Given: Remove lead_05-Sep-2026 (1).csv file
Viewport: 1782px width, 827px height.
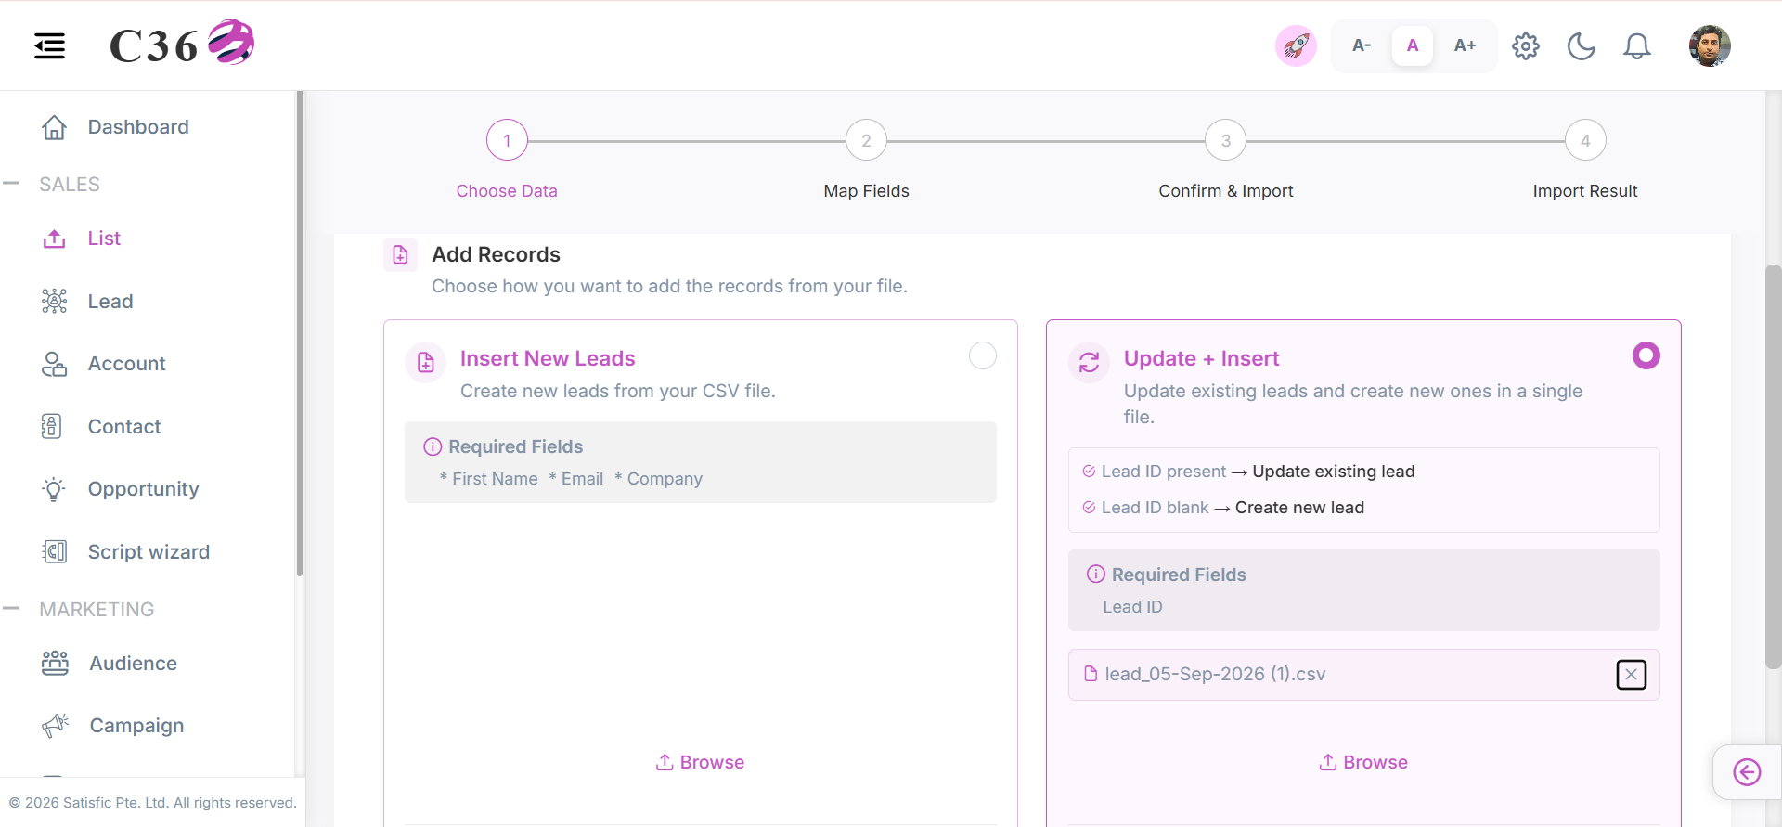Looking at the screenshot, I should [1632, 675].
